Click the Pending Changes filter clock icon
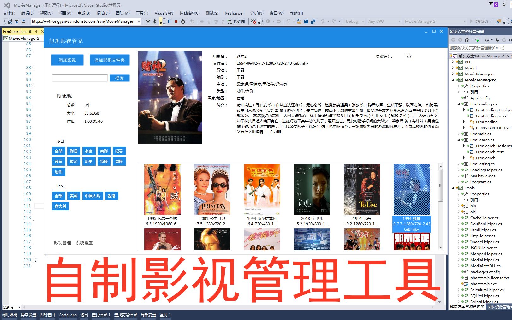This screenshot has height=320, width=512. [x=487, y=40]
